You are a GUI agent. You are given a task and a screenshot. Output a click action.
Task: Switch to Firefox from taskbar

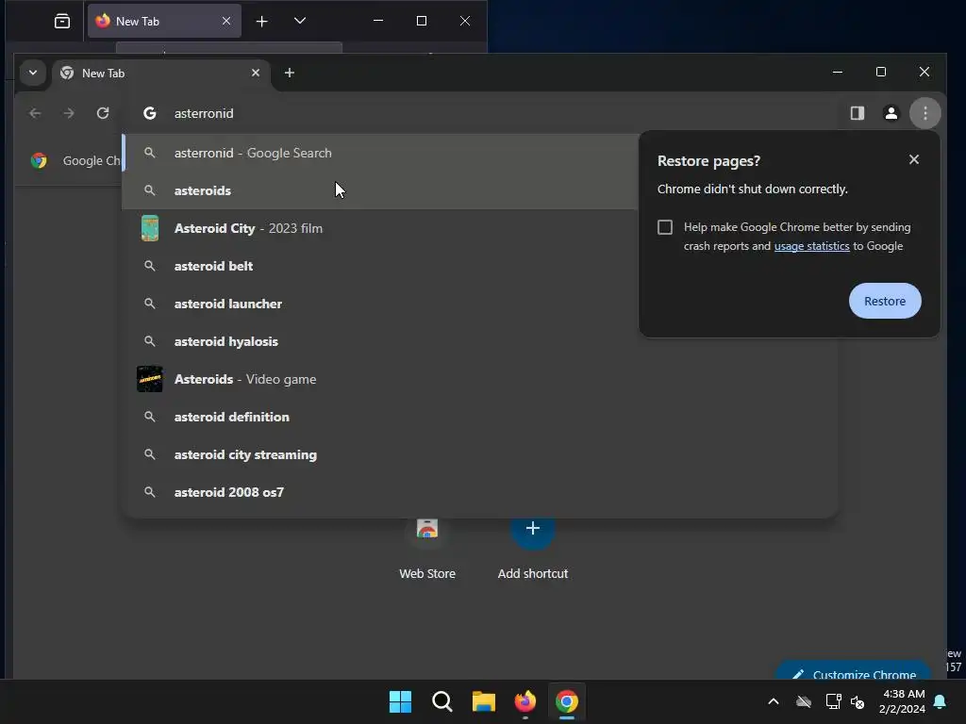point(525,701)
